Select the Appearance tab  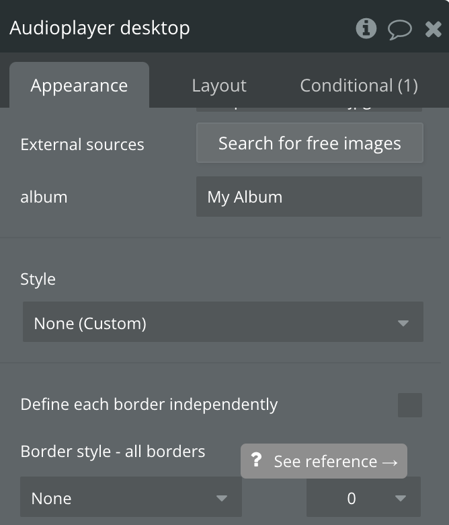tap(79, 85)
